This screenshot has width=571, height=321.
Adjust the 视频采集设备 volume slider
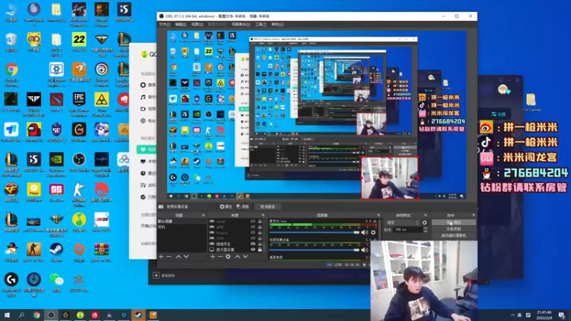pyautogui.click(x=314, y=250)
